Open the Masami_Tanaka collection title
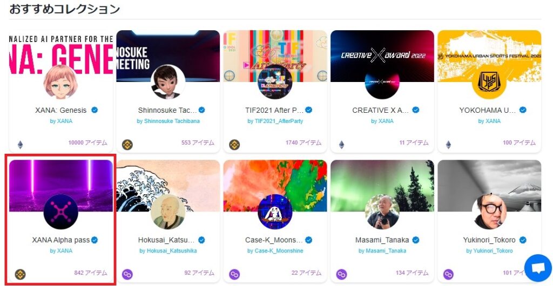Image resolution: width=553 pixels, height=286 pixels. point(382,240)
